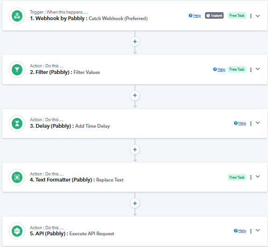
Task: Open Help link for Filter step
Action: [x=219, y=69]
